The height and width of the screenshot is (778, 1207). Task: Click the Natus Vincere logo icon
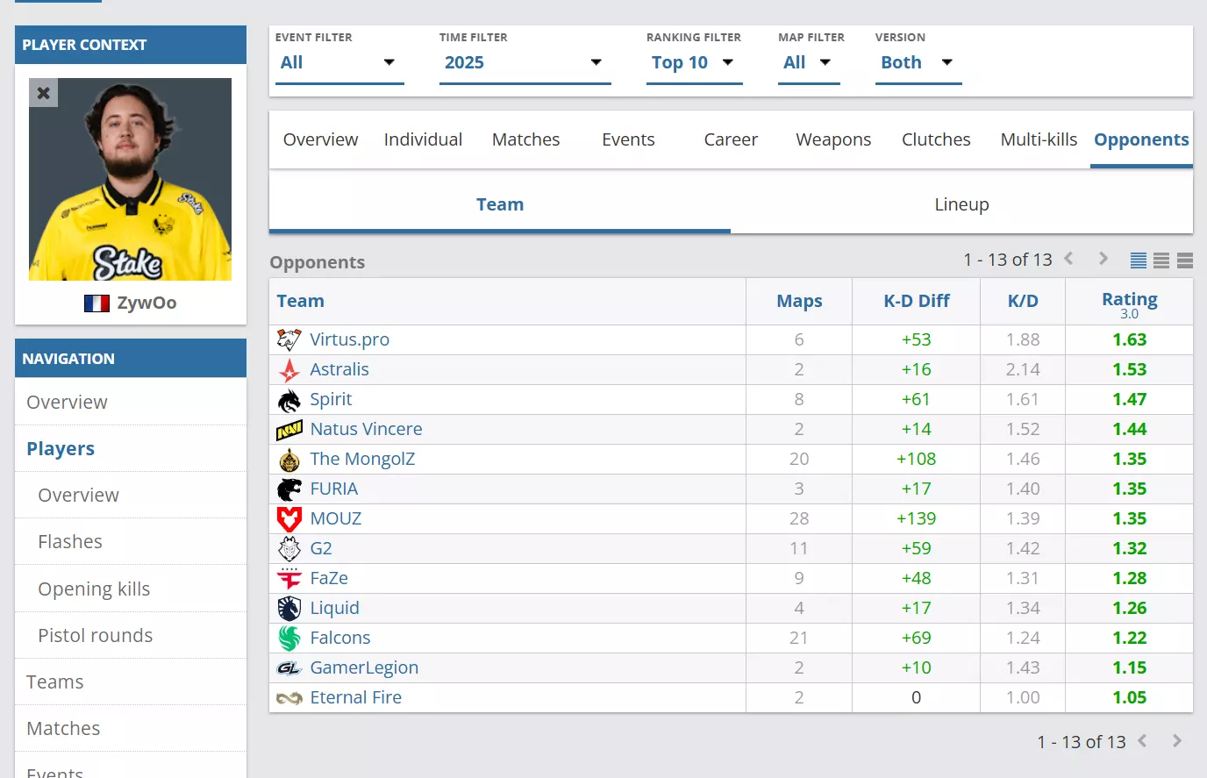click(x=289, y=430)
